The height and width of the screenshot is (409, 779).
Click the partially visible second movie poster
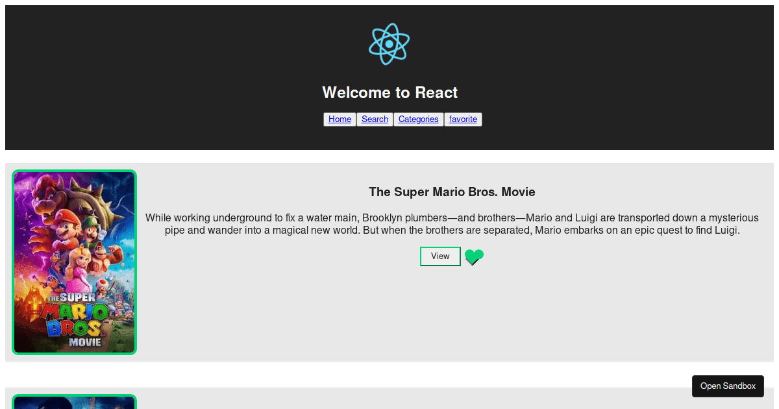[x=74, y=403]
